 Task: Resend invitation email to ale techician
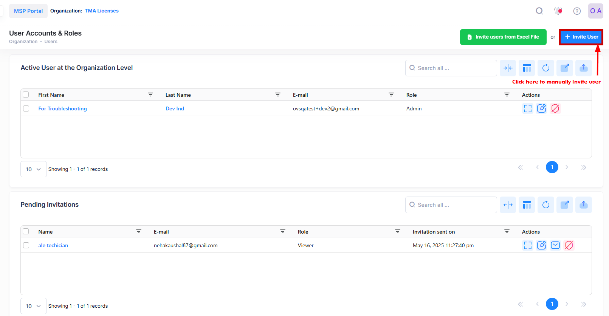pos(555,245)
